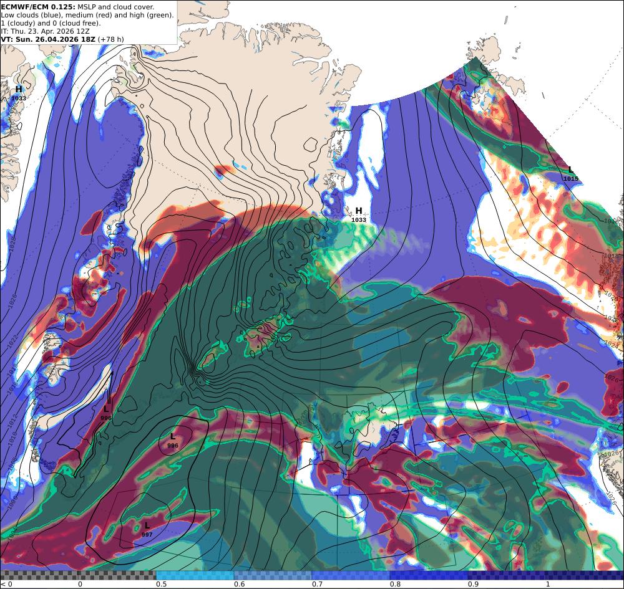Click the '0.8' colorbar tick label
Screen dimensions: 624x589
[395, 584]
